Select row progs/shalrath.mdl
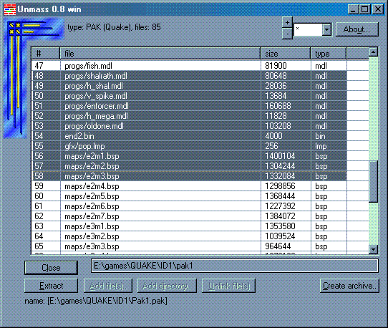This screenshot has width=388, height=328. [x=189, y=76]
